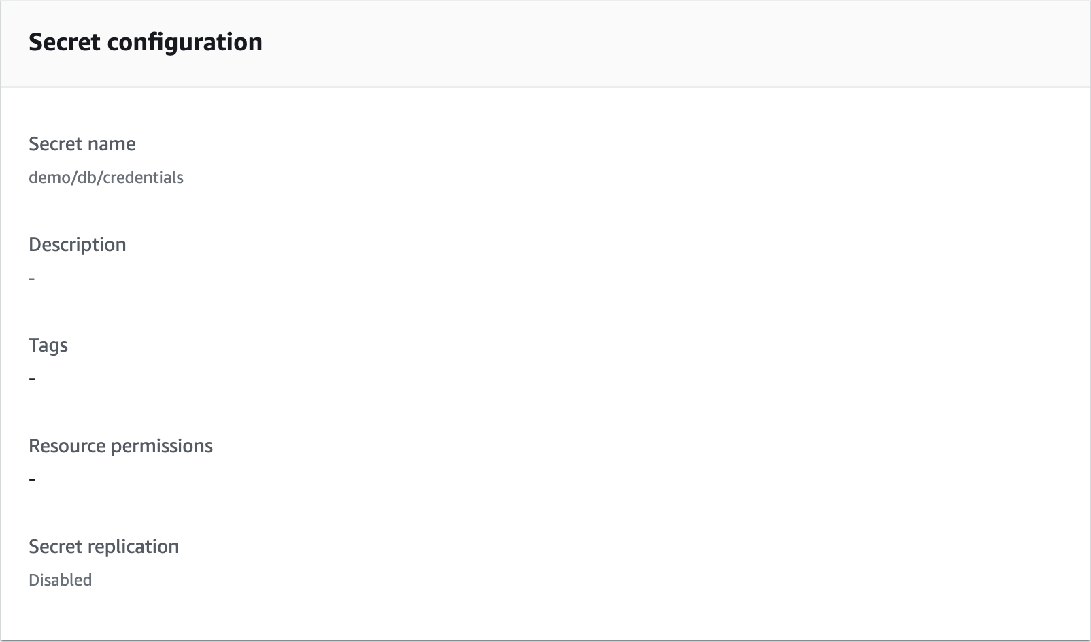This screenshot has width=1091, height=642.
Task: Click the "Secret configuration" panel heading
Action: click(x=145, y=42)
